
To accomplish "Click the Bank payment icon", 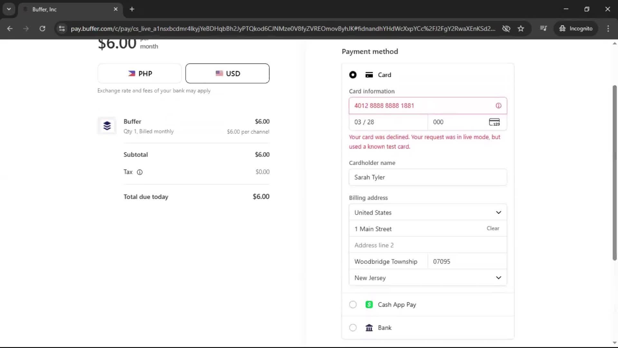I will click(x=369, y=327).
